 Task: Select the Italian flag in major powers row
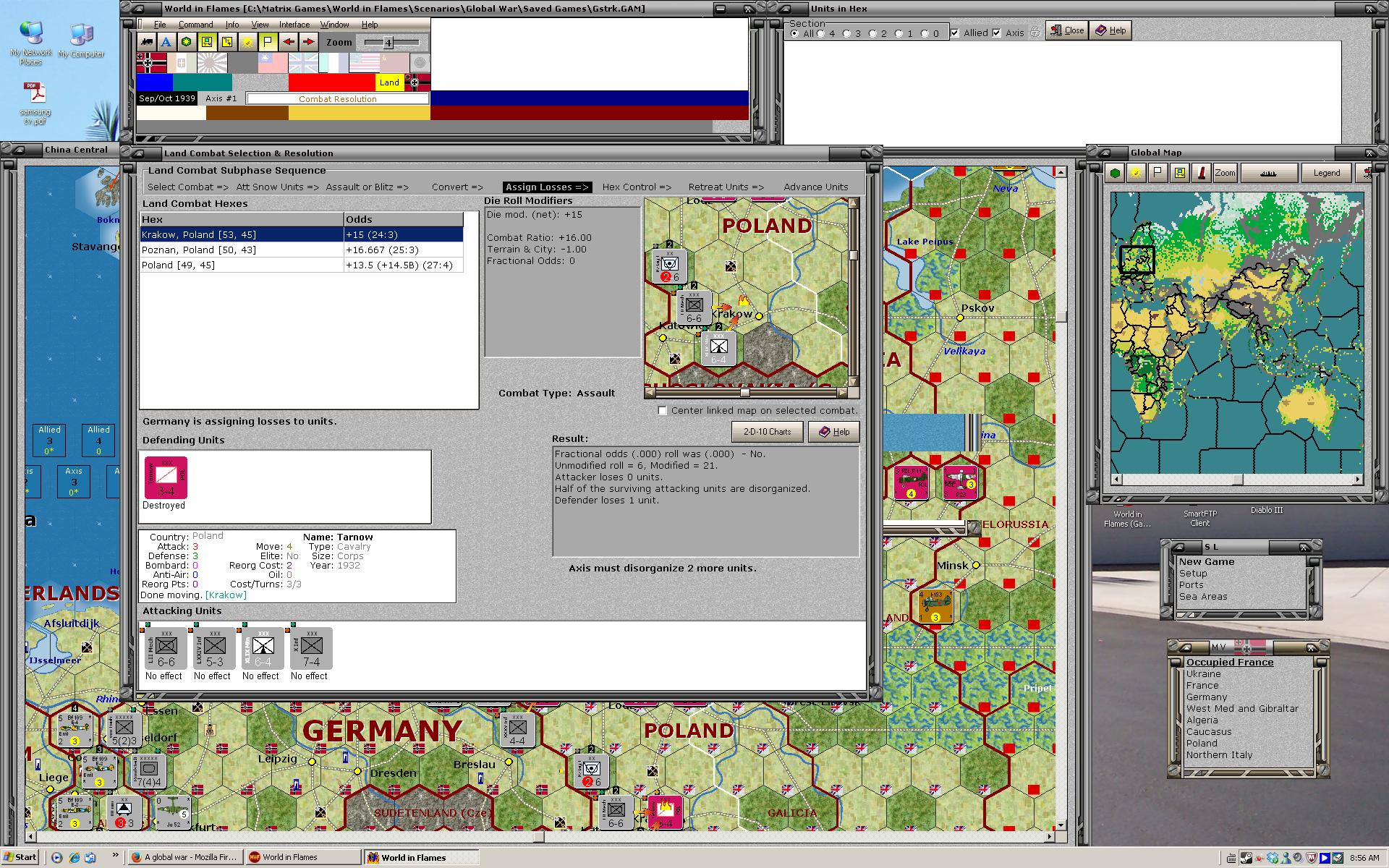click(182, 63)
